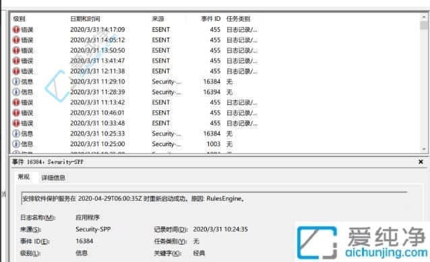The image size is (430, 262).
Task: Click the 来源 value Security-SPP in details
Action: pyautogui.click(x=93, y=229)
